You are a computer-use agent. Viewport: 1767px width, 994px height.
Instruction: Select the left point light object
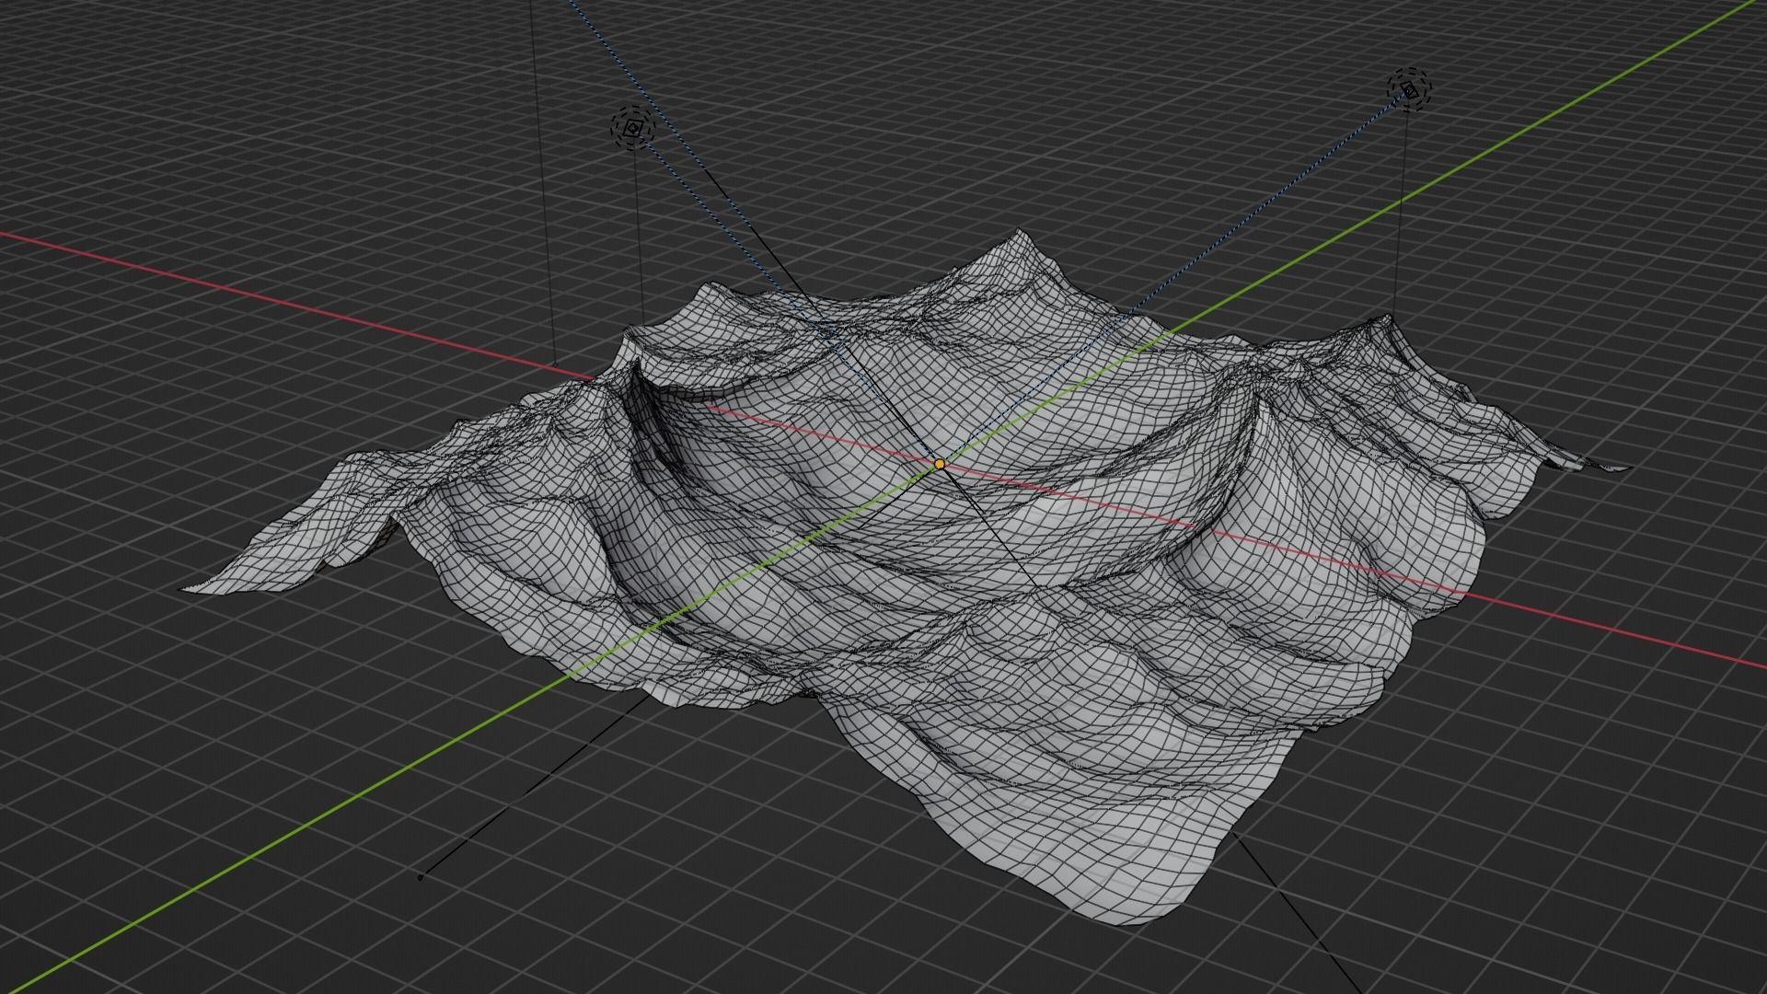coord(633,129)
